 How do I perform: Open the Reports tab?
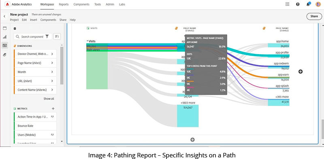point(64,4)
